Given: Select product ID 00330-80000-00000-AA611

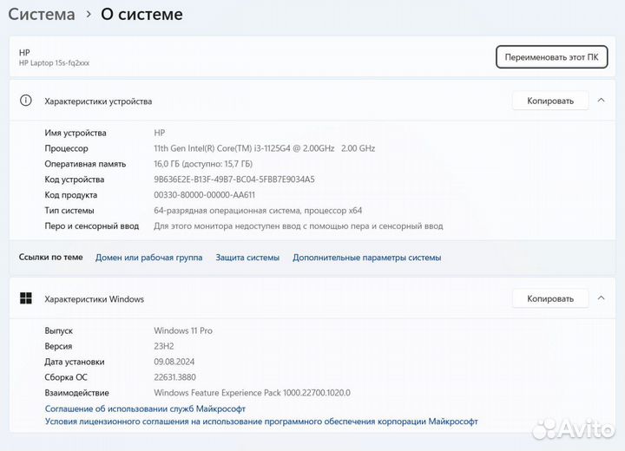Looking at the screenshot, I should (x=204, y=195).
